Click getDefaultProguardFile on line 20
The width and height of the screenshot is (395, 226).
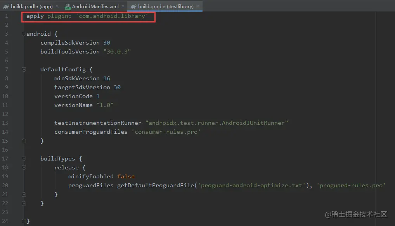(x=156, y=185)
